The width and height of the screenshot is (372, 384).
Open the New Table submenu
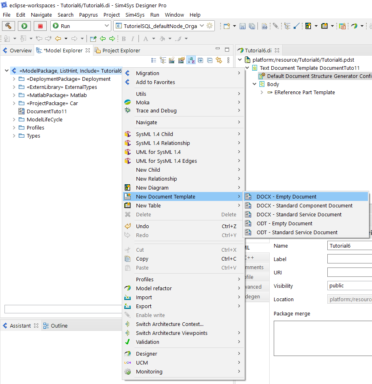coord(183,205)
